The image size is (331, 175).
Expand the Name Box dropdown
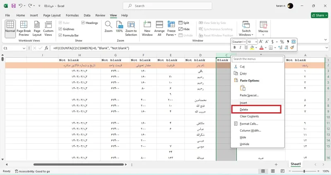[x=24, y=48]
